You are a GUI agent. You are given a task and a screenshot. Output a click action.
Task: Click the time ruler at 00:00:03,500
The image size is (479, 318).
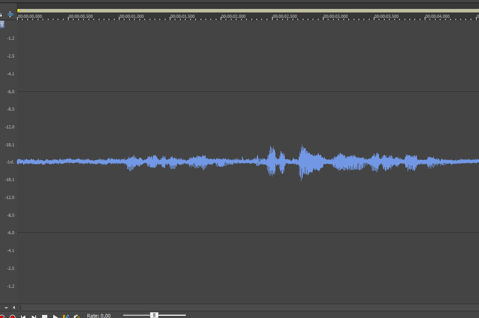[x=375, y=18]
